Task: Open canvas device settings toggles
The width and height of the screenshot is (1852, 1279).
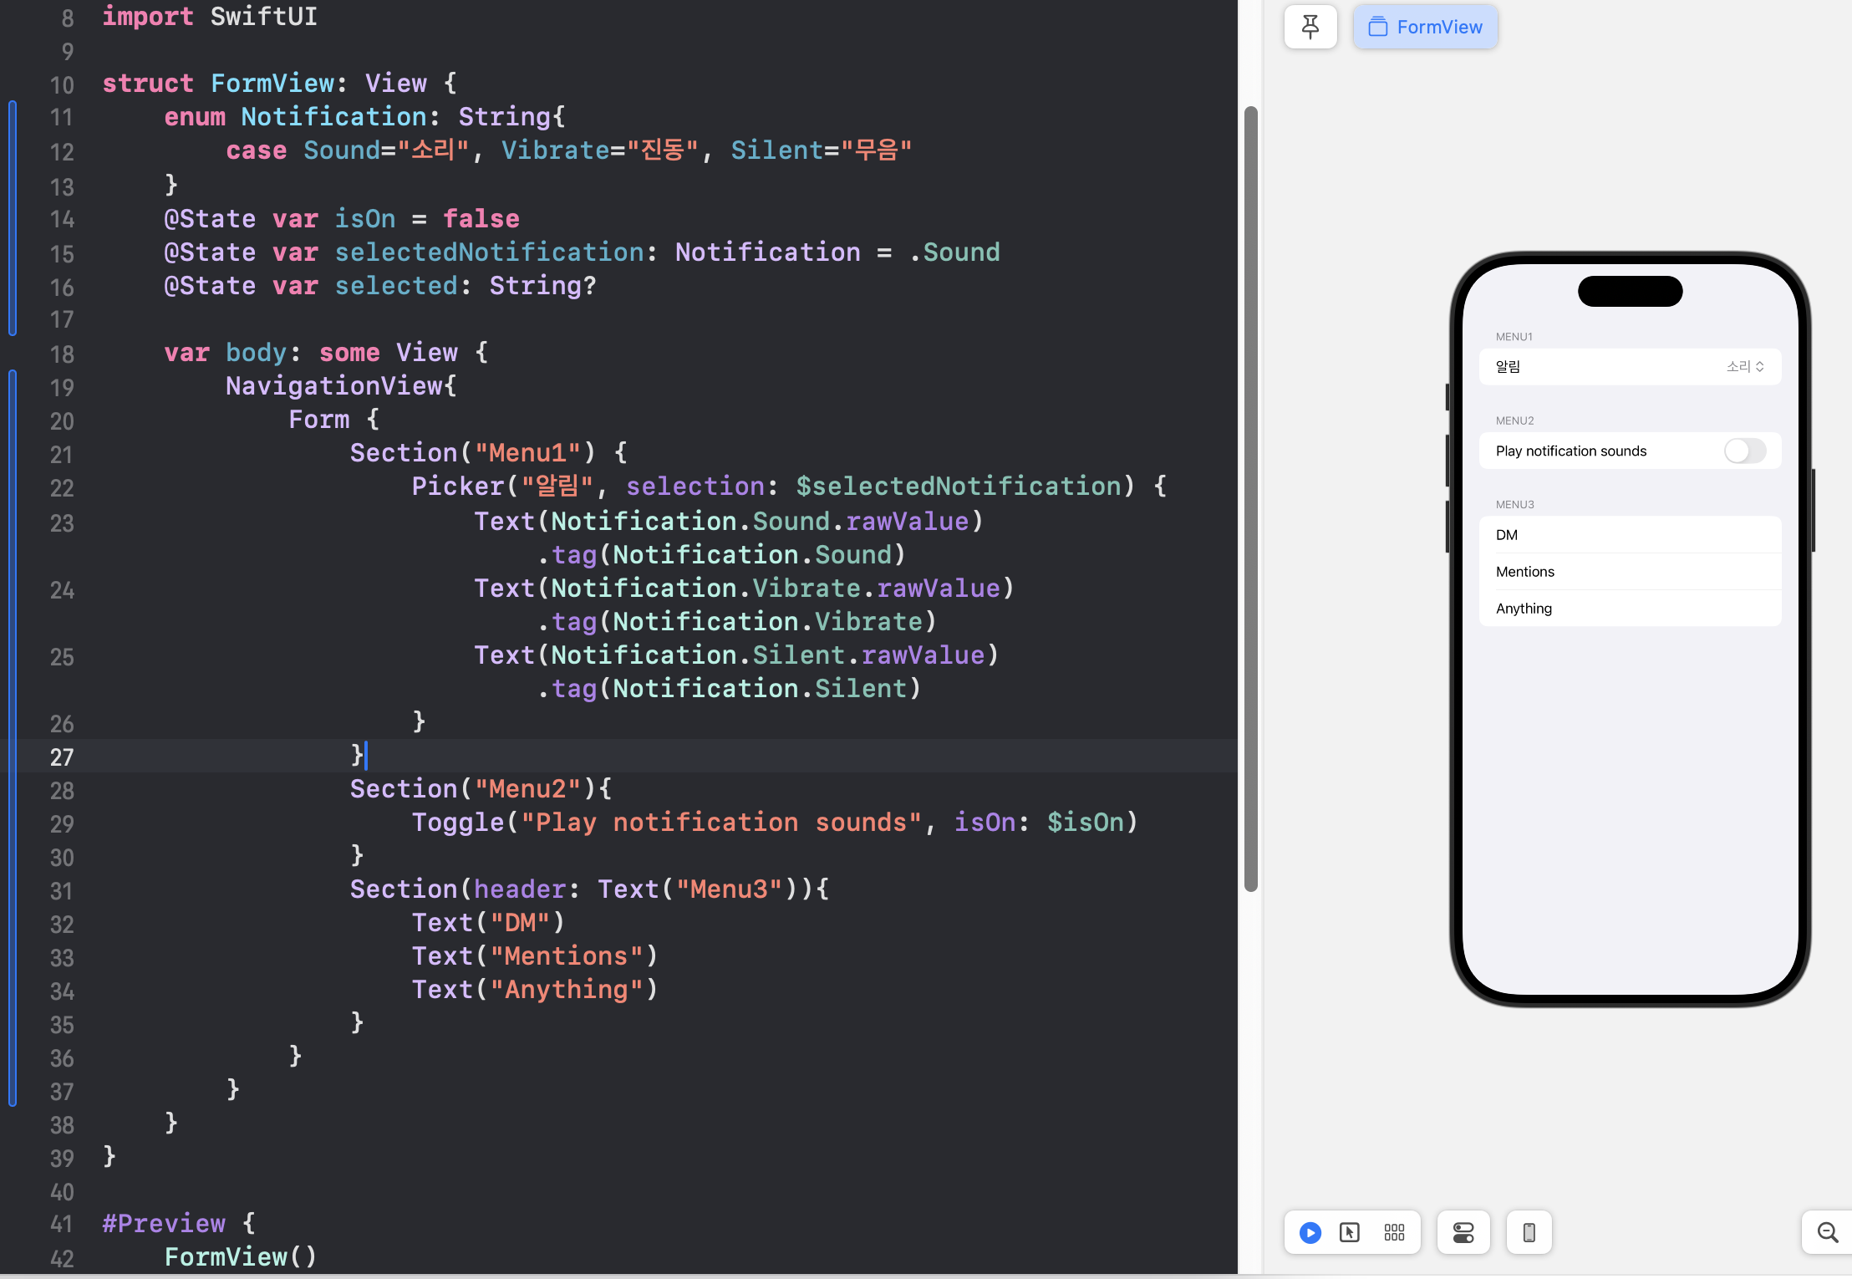Action: [1463, 1232]
